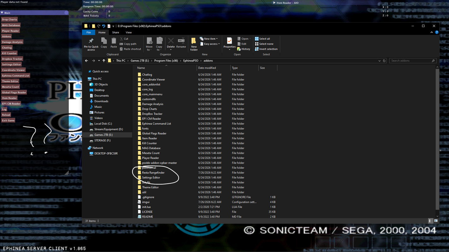Screen dimensions: 449x252
Task: Click the Delete X icon
Action: click(x=171, y=41)
